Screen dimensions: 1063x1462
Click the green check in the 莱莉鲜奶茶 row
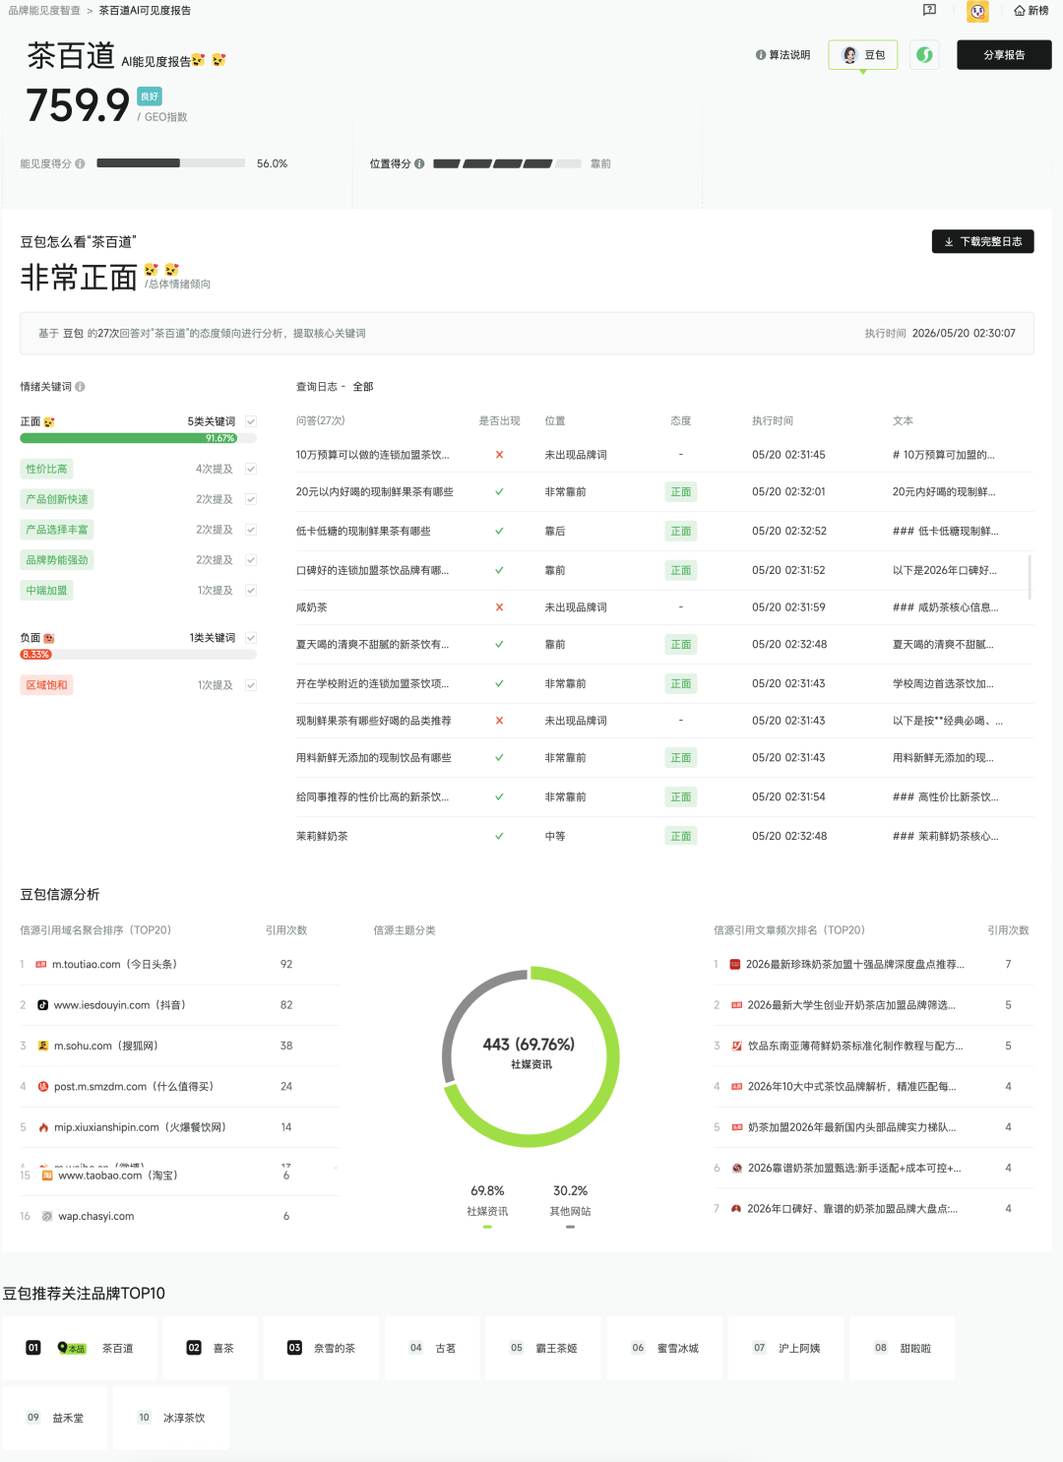[x=499, y=836]
